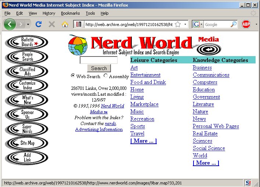260x187 pixels.
Task: Click the S! status bar icon
Action: pyautogui.click(x=248, y=183)
